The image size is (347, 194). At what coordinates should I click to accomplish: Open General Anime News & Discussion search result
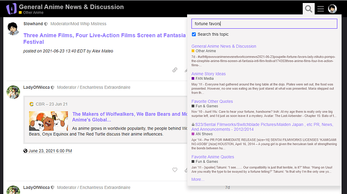(x=224, y=46)
